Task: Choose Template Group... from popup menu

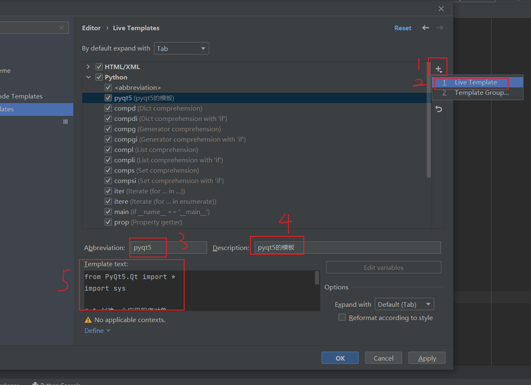Action: 478,92
